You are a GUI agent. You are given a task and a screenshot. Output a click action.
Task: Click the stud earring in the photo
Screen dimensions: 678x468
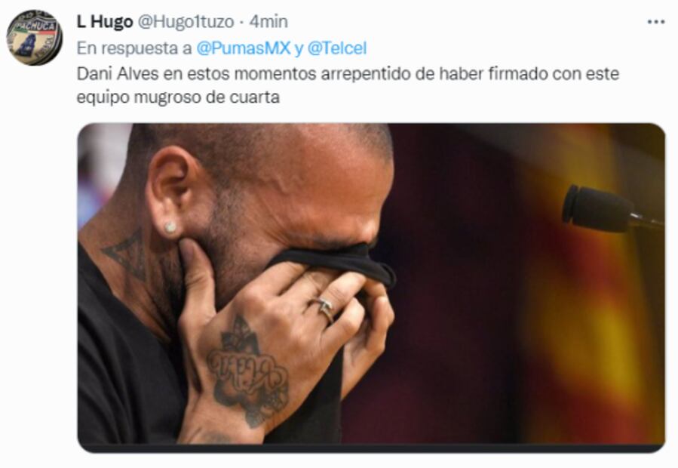click(x=170, y=226)
